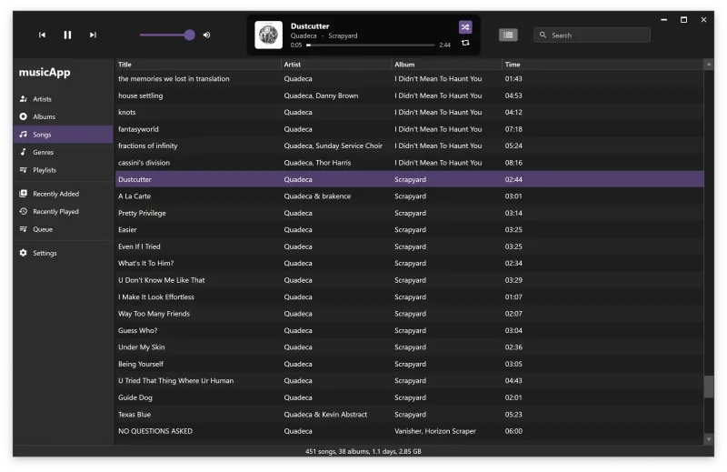Click the Artists people icon
The width and height of the screenshot is (727, 472).
click(24, 99)
